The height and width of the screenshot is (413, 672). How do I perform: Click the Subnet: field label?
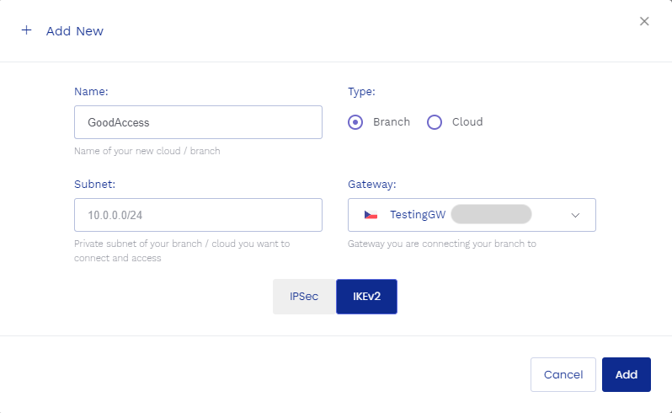pyautogui.click(x=94, y=184)
